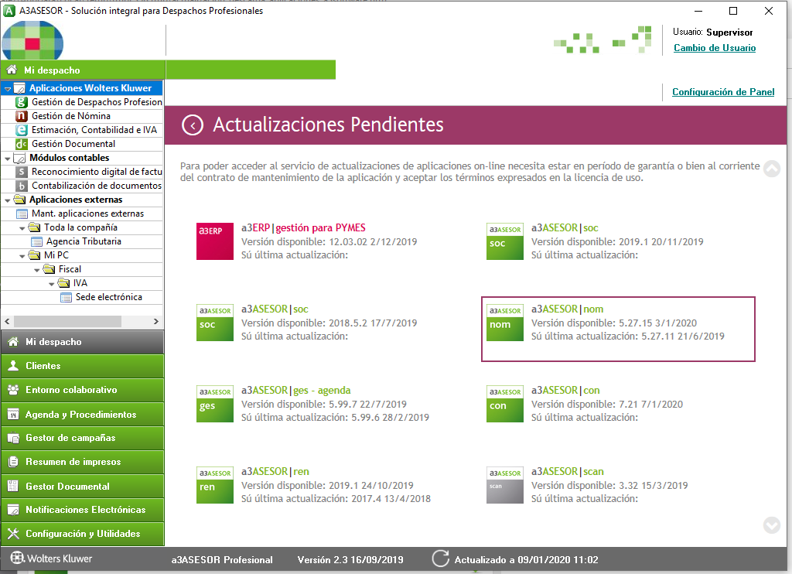
Task: Open the Configuración de Panel link
Action: (723, 92)
